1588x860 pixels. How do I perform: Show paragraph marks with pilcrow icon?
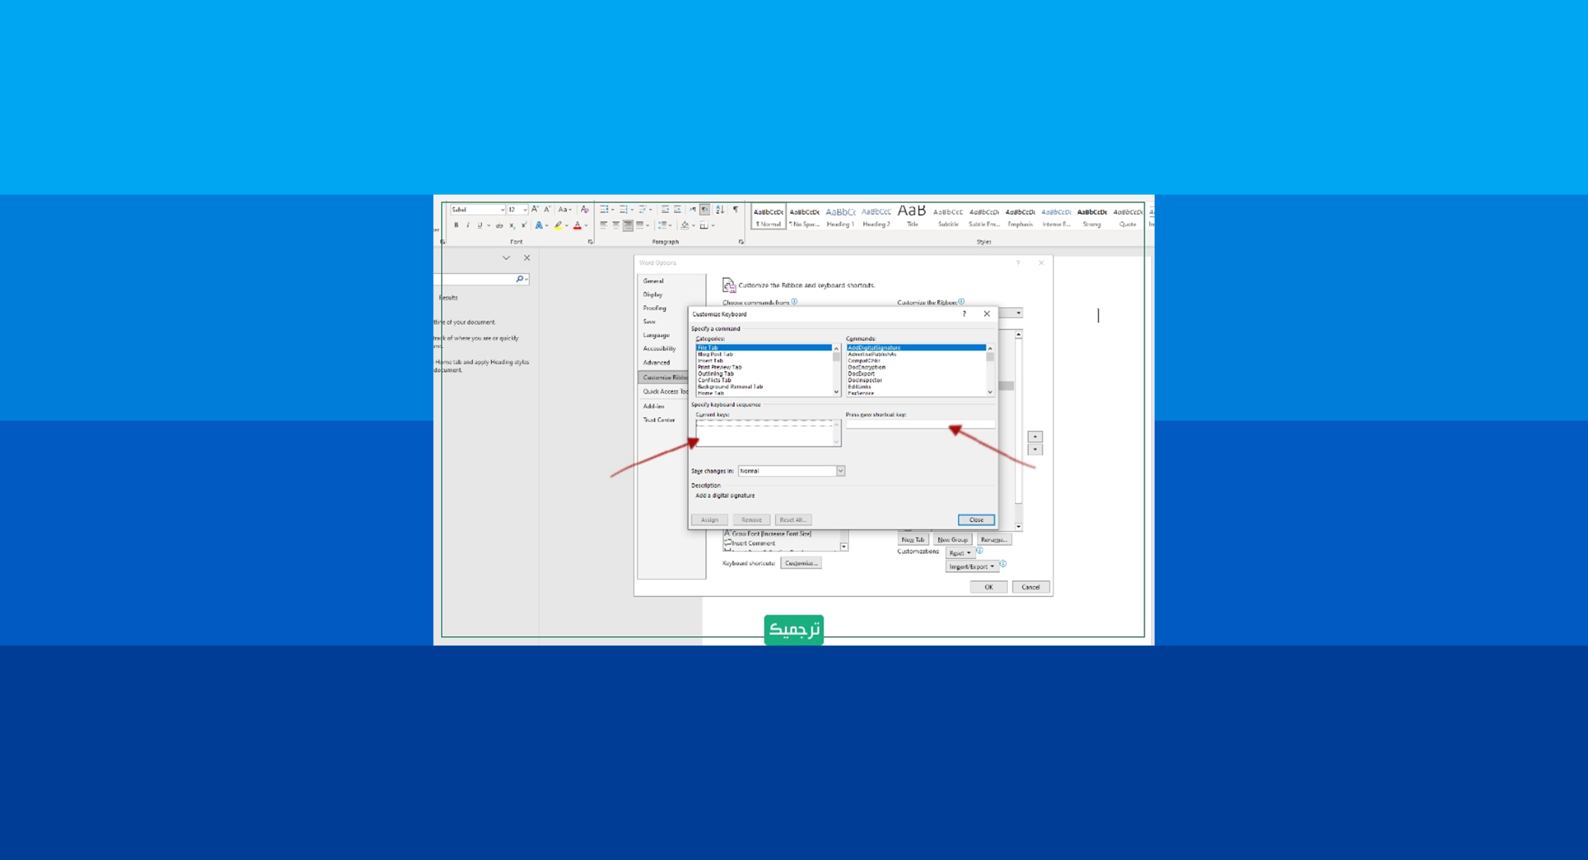tap(735, 210)
